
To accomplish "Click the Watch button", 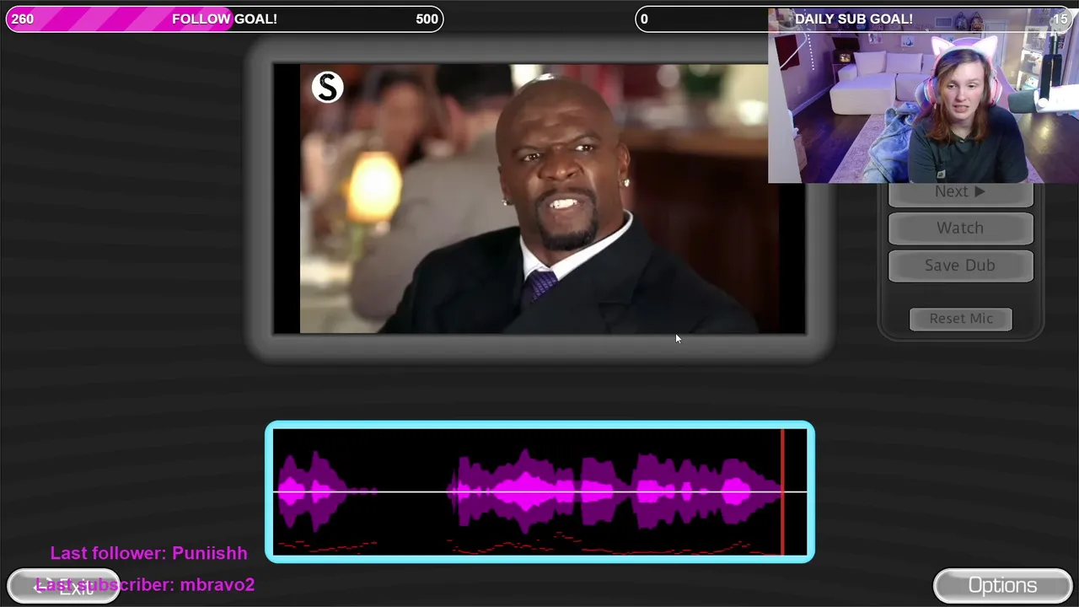I will tap(960, 228).
